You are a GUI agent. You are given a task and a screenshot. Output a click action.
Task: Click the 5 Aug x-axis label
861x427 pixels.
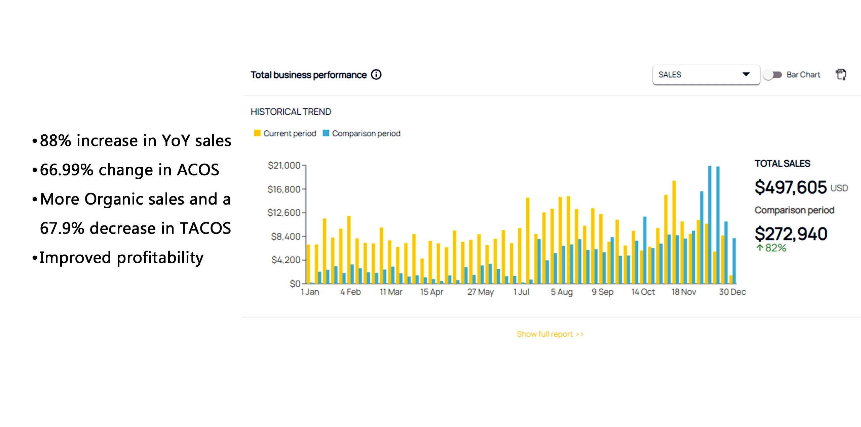(x=561, y=292)
